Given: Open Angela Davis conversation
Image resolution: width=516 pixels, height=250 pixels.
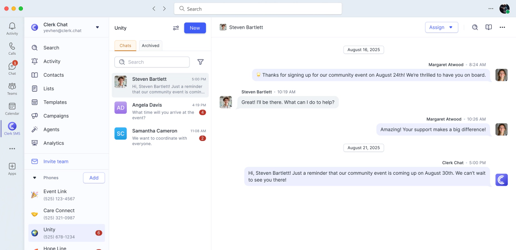Looking at the screenshot, I should point(160,111).
